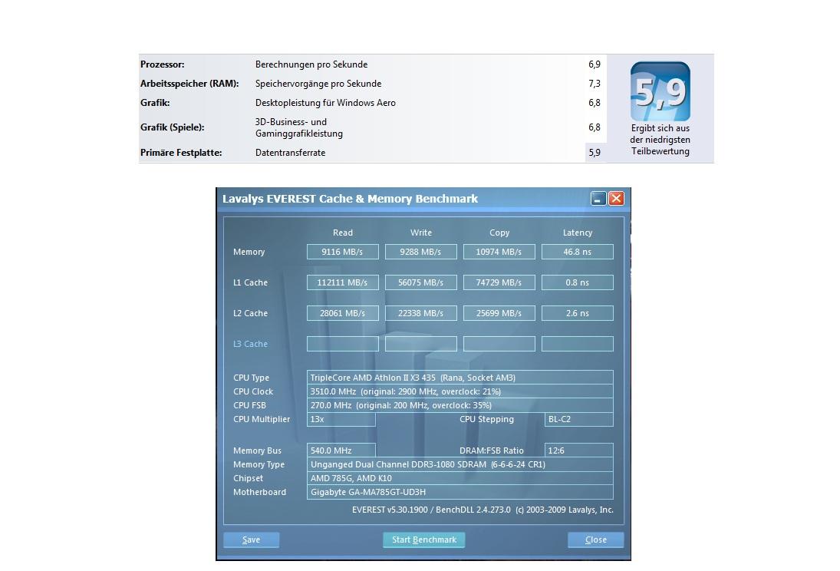Click Berechnungen pro Sekunde description

point(311,64)
